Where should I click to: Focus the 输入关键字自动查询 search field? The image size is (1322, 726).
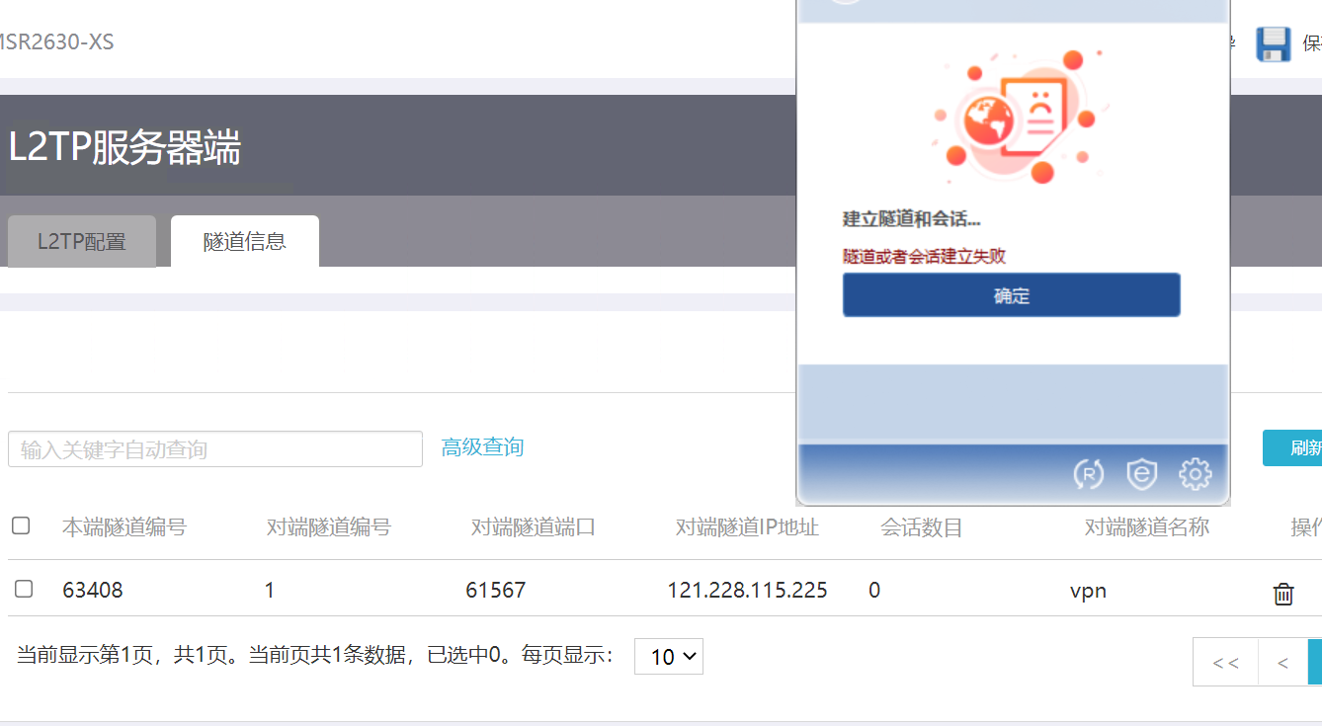tap(215, 448)
